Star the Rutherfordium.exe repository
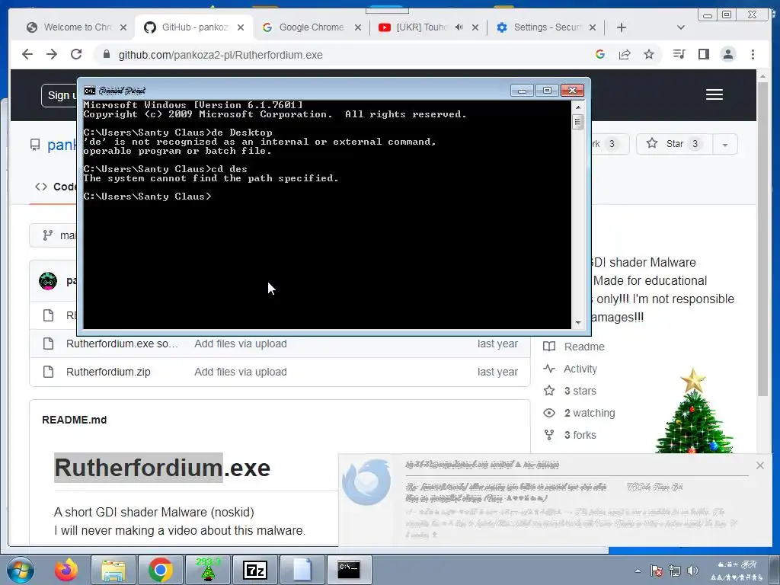Viewport: 780px width, 585px height. tap(675, 144)
